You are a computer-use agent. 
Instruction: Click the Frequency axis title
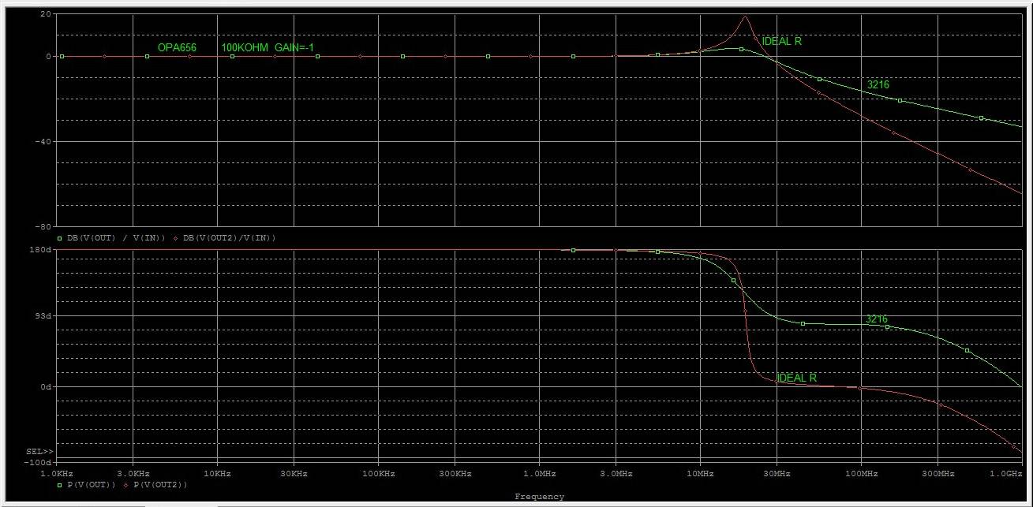(x=539, y=497)
